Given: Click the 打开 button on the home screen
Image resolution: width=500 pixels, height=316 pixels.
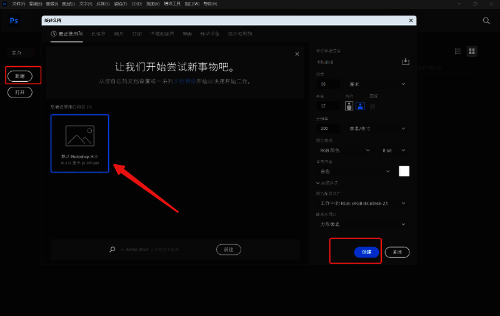Looking at the screenshot, I should (20, 92).
